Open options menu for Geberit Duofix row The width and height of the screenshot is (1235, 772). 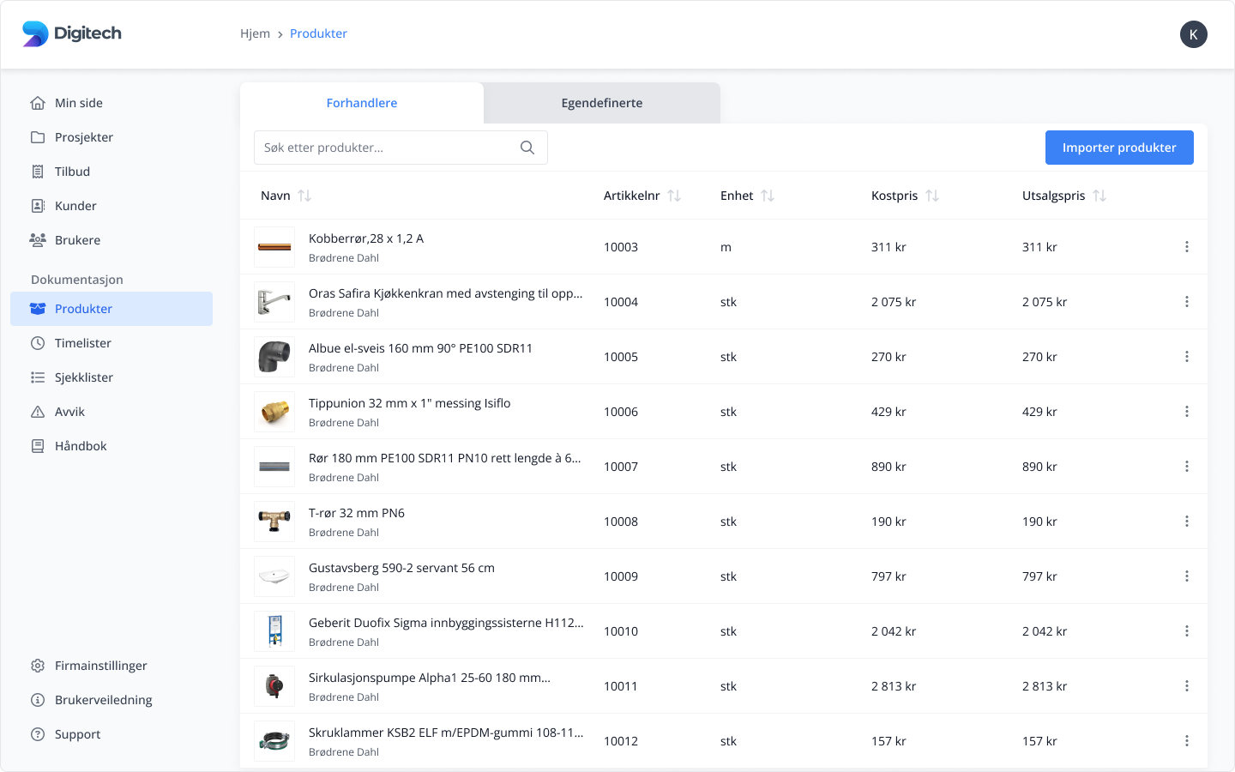[1187, 631]
